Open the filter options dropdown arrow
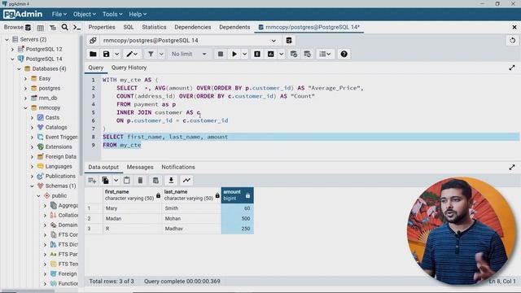The height and width of the screenshot is (293, 521). point(161,54)
